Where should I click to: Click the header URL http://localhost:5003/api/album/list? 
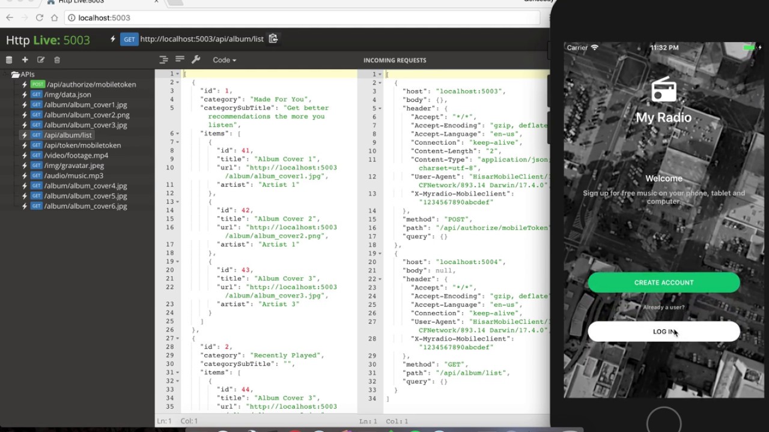tap(202, 39)
